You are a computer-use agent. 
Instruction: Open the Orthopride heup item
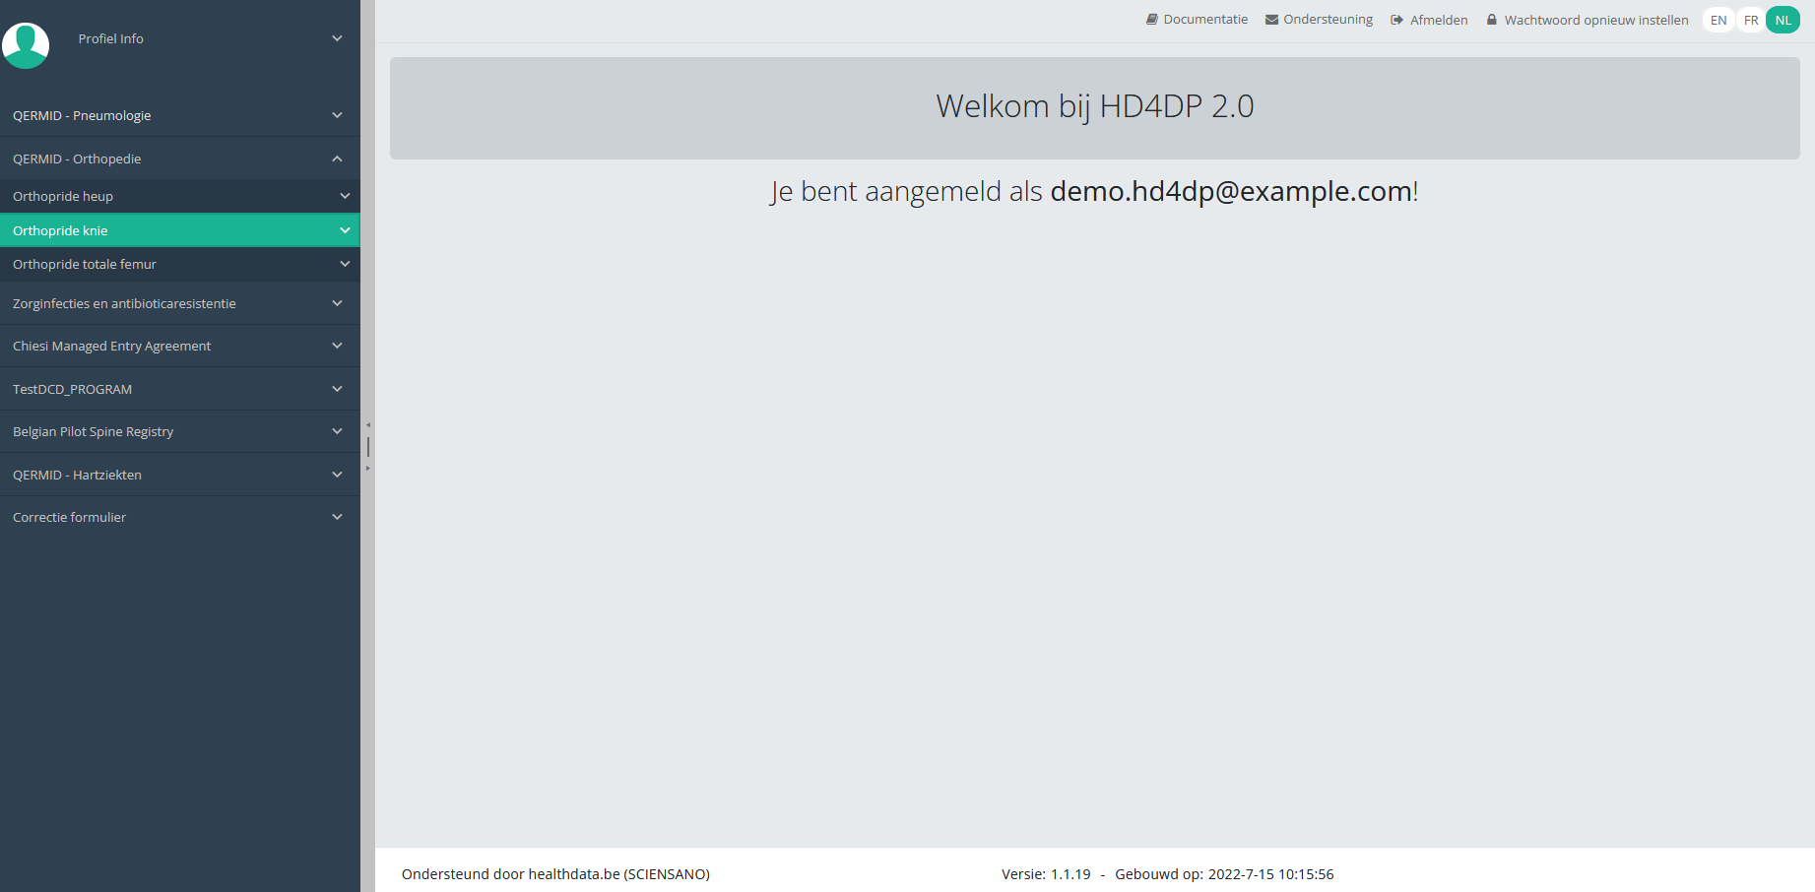tap(180, 196)
